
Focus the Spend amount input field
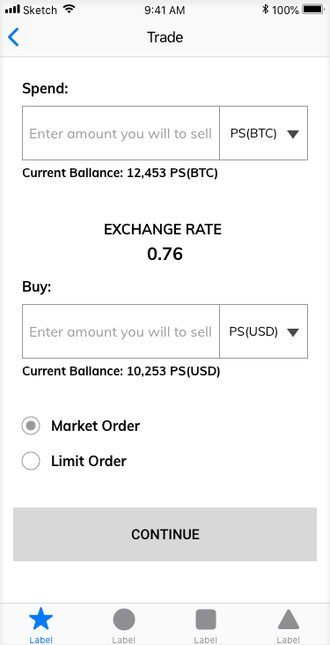(x=121, y=133)
